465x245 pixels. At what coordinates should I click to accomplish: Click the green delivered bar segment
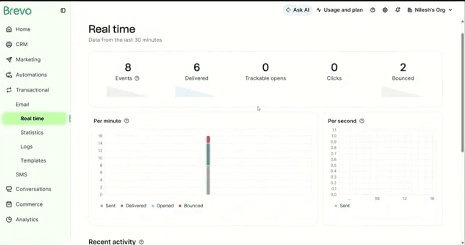click(x=208, y=155)
